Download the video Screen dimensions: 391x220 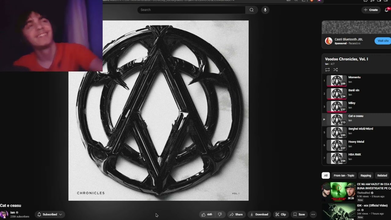(x=259, y=215)
